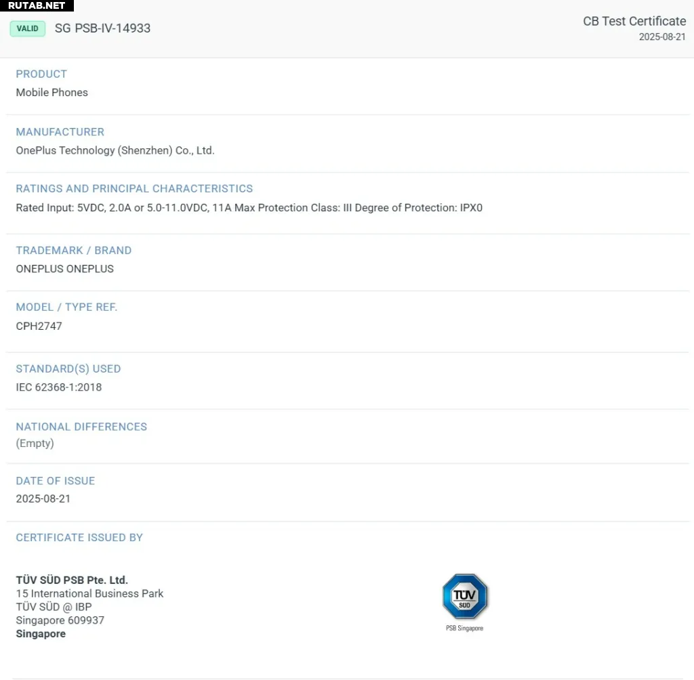Click the MODEL / TYPE REF. label
Viewport: 694px width, 680px height.
[x=66, y=307]
